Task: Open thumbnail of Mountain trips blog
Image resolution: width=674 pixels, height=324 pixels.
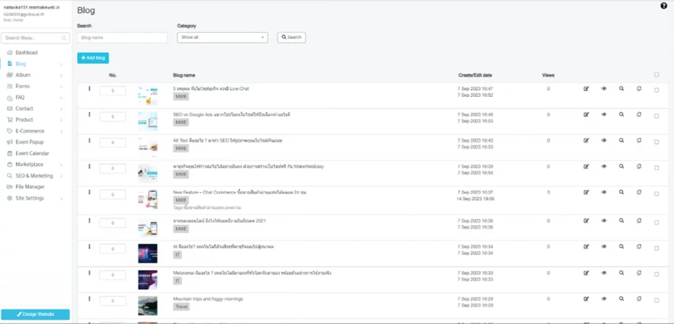Action: tap(147, 306)
